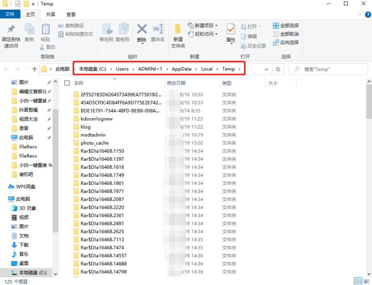Click Paste shortcut (粘贴快捷方式)

pos(75,34)
